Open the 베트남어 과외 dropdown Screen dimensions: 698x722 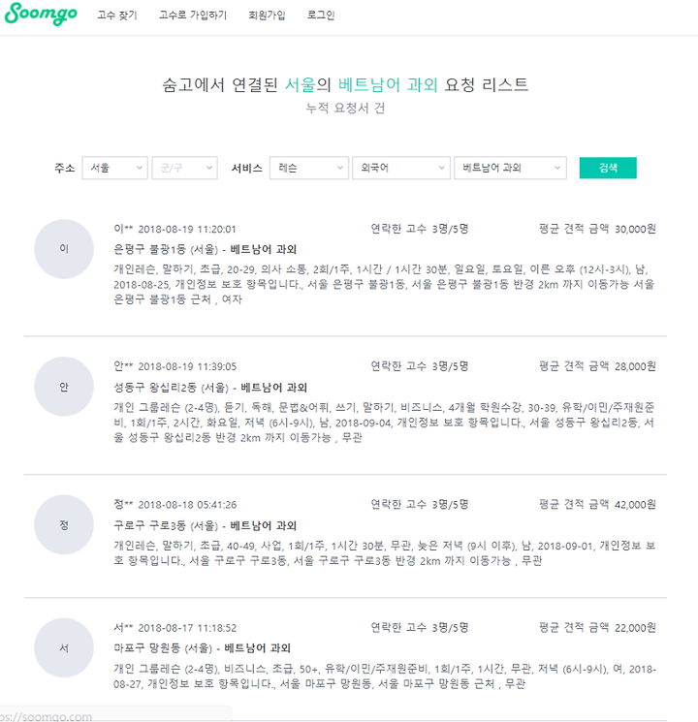tap(510, 168)
